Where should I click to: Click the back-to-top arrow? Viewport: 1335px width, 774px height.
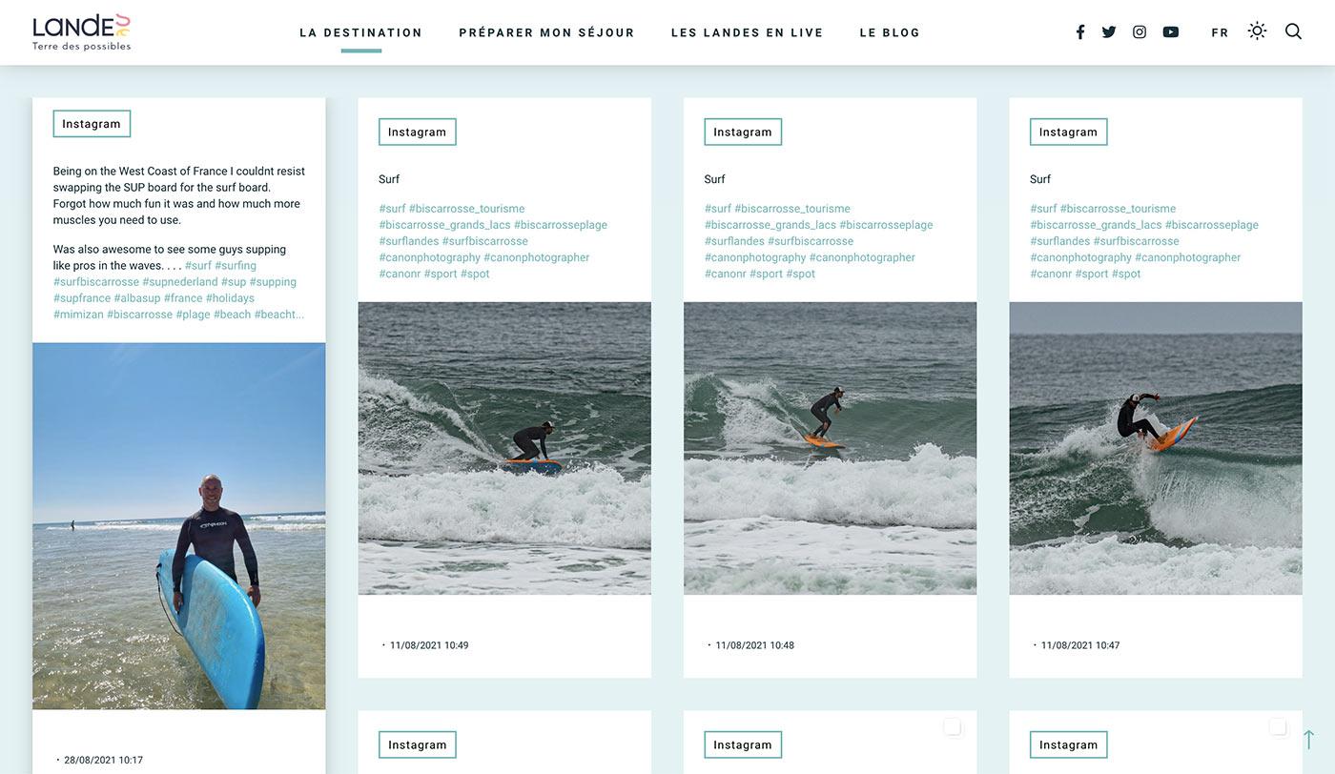click(1308, 740)
